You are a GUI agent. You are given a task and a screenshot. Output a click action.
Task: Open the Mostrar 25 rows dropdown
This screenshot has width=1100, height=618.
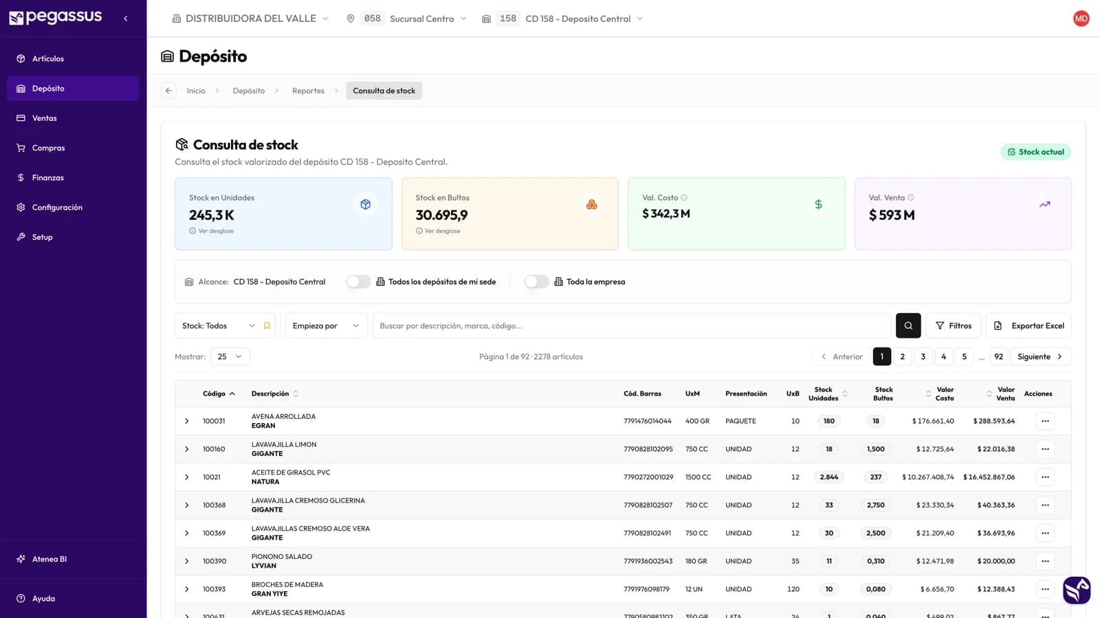tap(230, 356)
